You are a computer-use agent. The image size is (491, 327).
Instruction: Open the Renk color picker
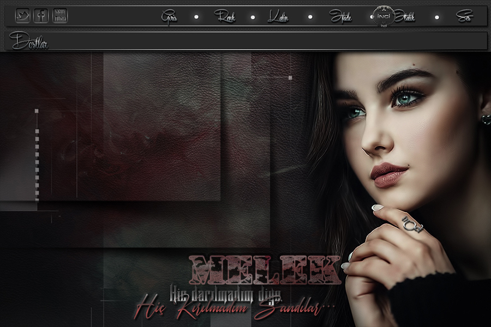click(x=224, y=17)
